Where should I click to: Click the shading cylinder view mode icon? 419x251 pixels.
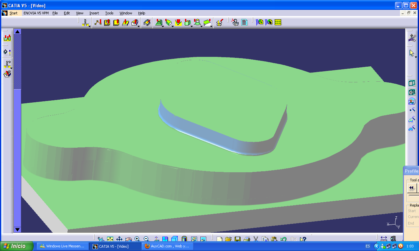tap(184, 239)
